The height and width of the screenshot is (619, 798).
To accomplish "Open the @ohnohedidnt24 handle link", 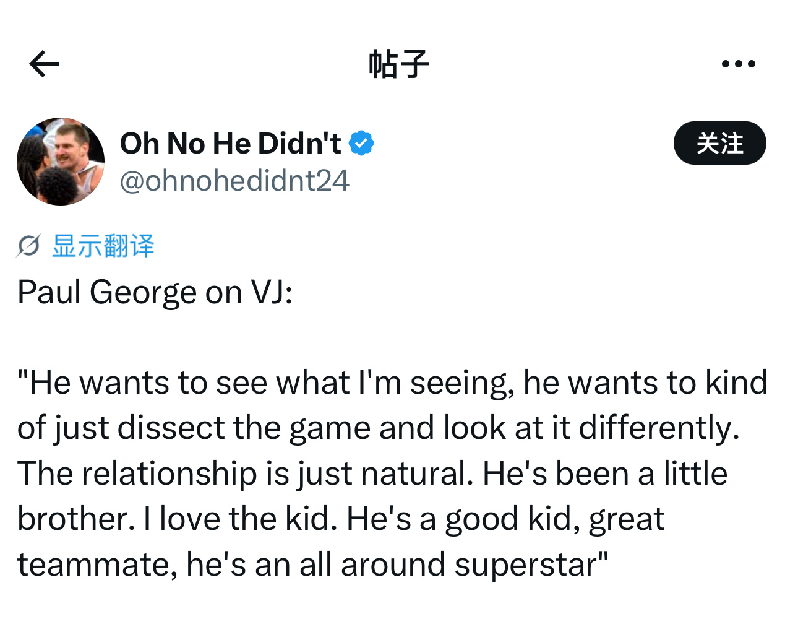I will pos(235,181).
